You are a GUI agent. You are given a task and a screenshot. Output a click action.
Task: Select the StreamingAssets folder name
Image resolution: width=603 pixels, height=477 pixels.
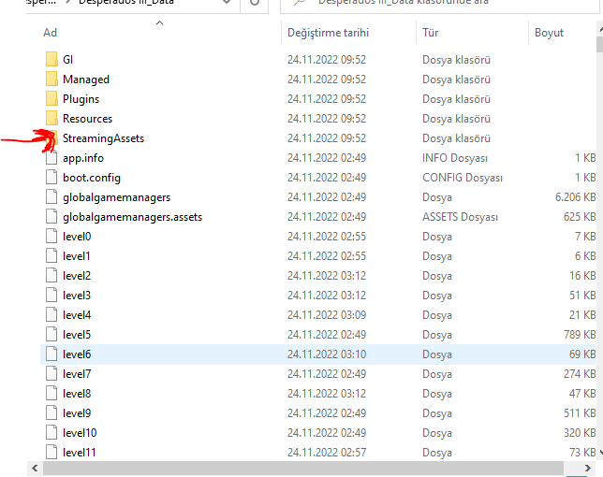[x=103, y=138]
